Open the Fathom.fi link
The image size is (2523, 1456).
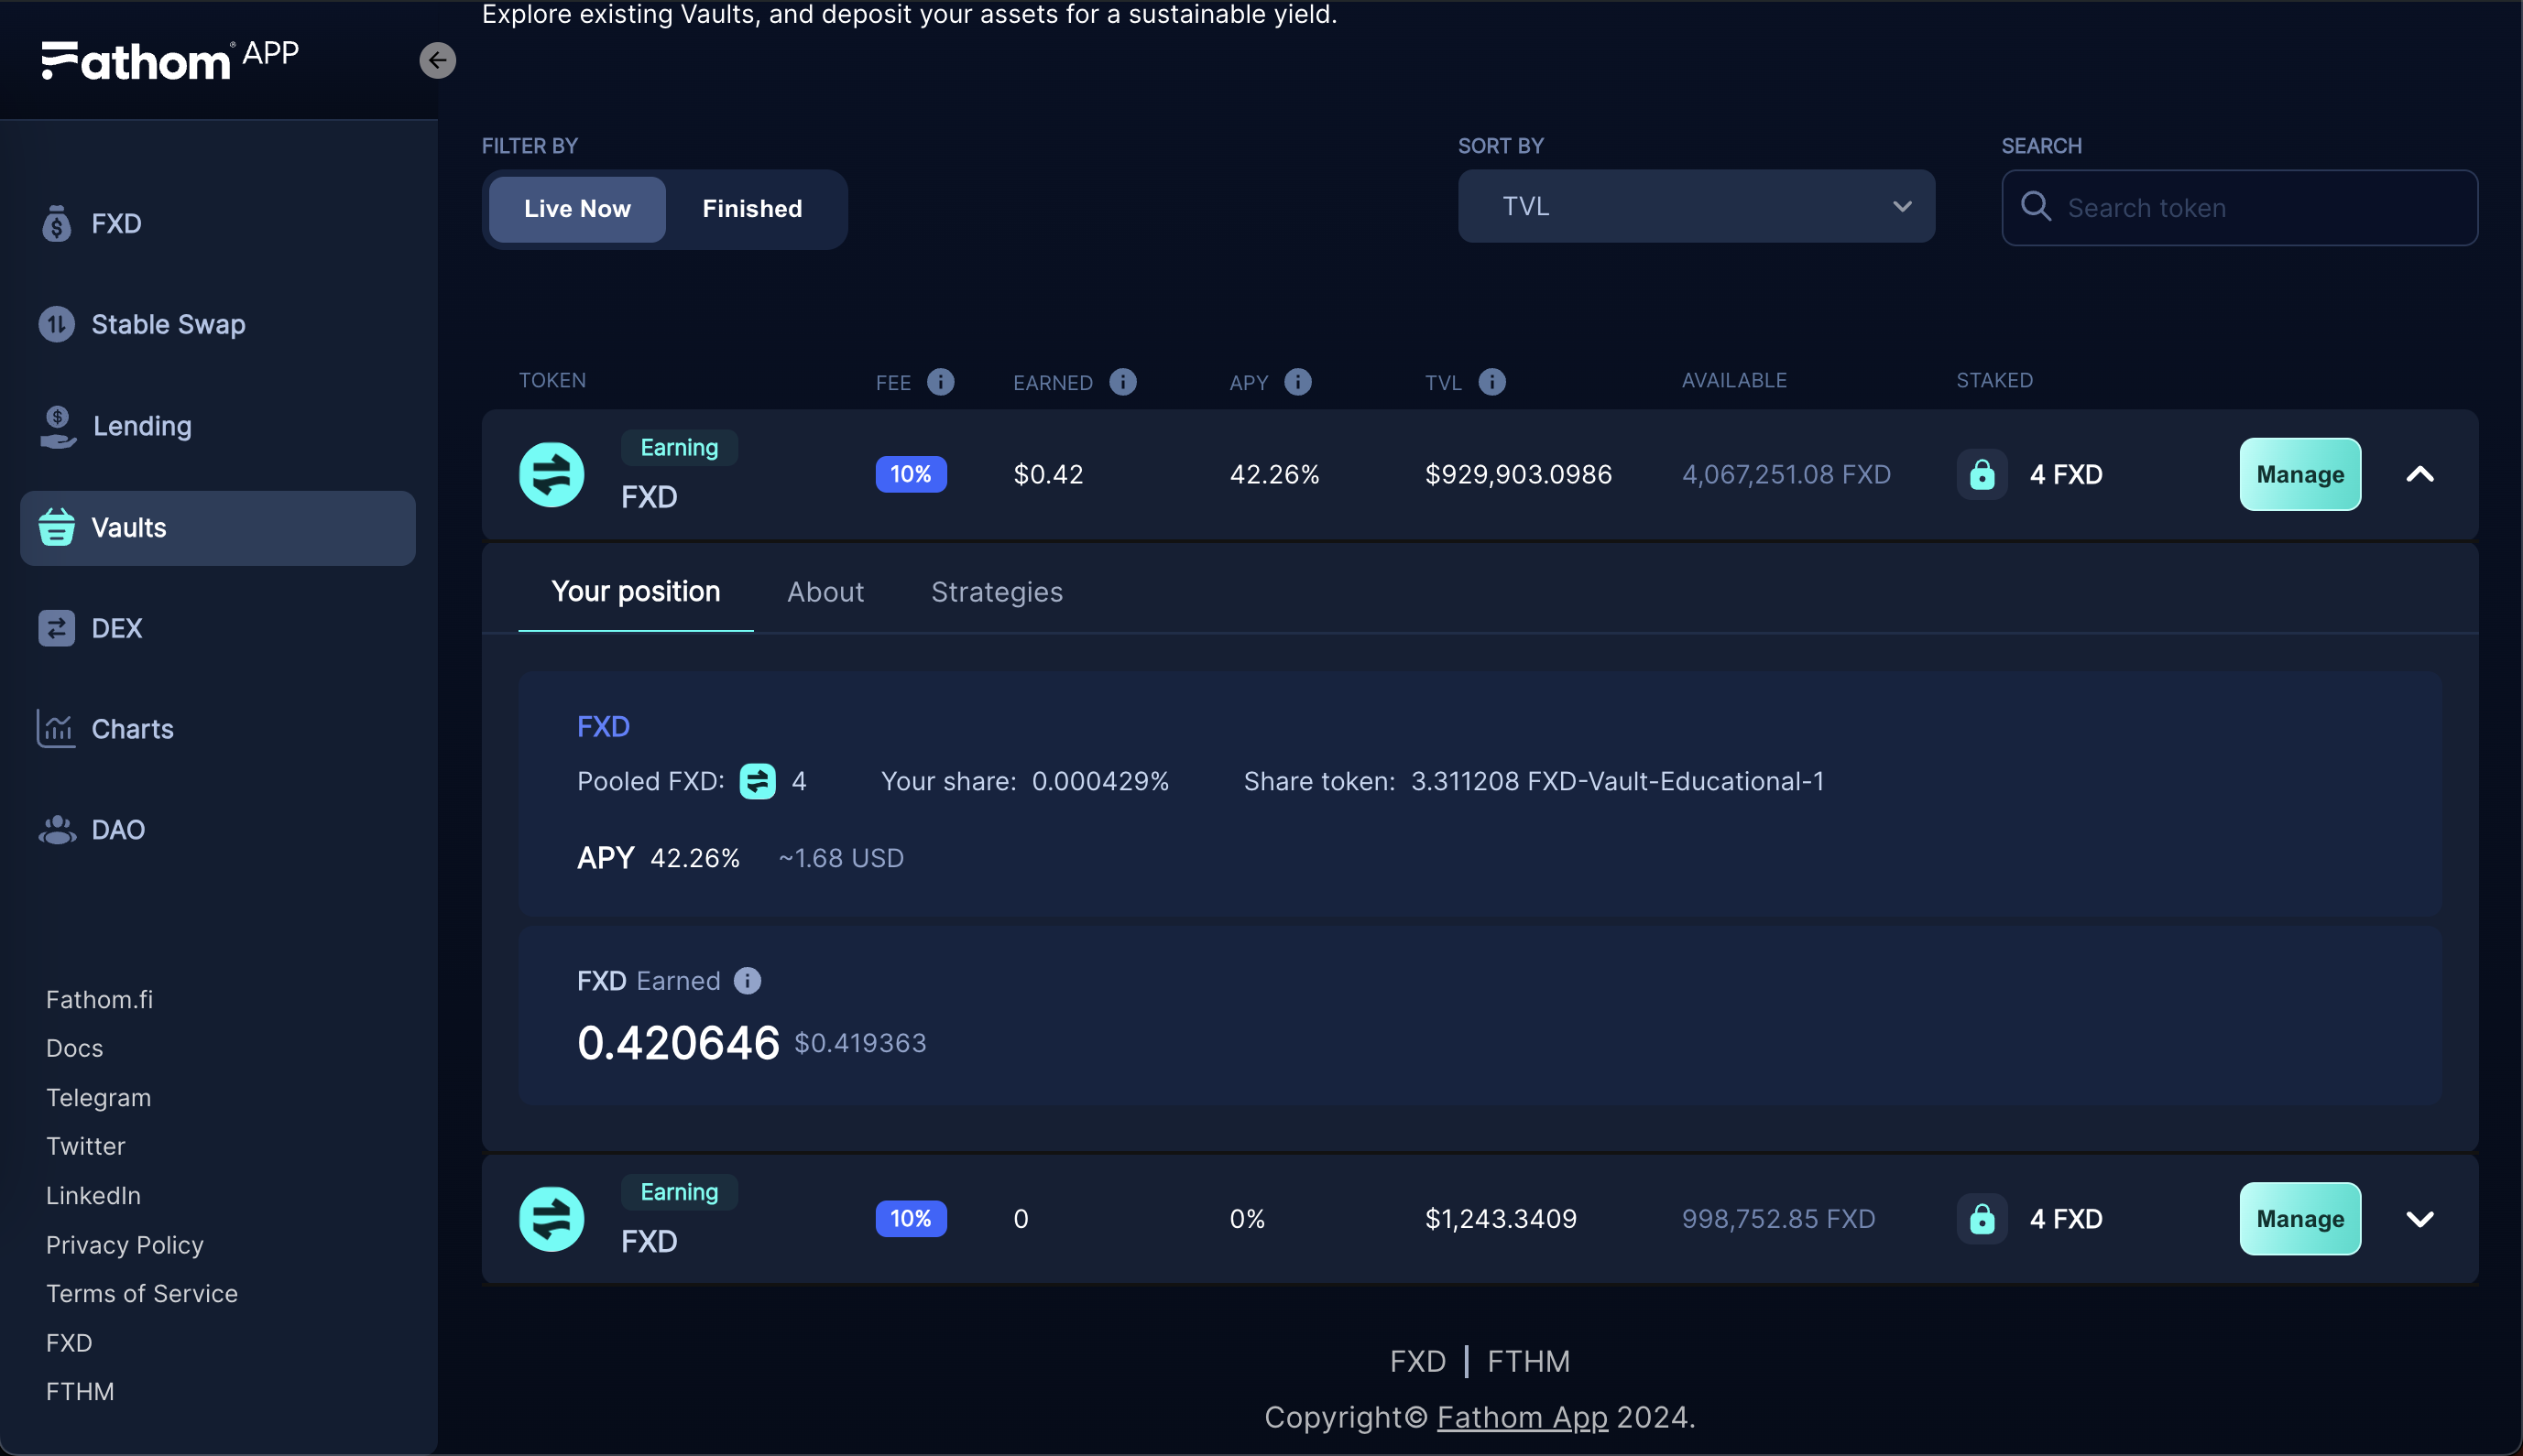click(x=99, y=999)
